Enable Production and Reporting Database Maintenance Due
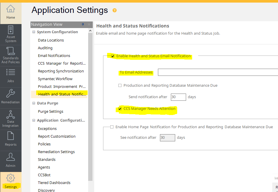Image resolution: width=278 pixels, height=192 pixels. [x=120, y=85]
